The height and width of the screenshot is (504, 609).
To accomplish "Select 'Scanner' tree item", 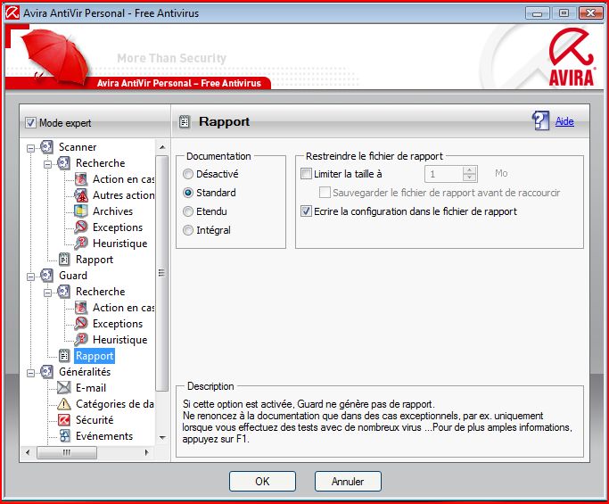I will click(x=78, y=147).
